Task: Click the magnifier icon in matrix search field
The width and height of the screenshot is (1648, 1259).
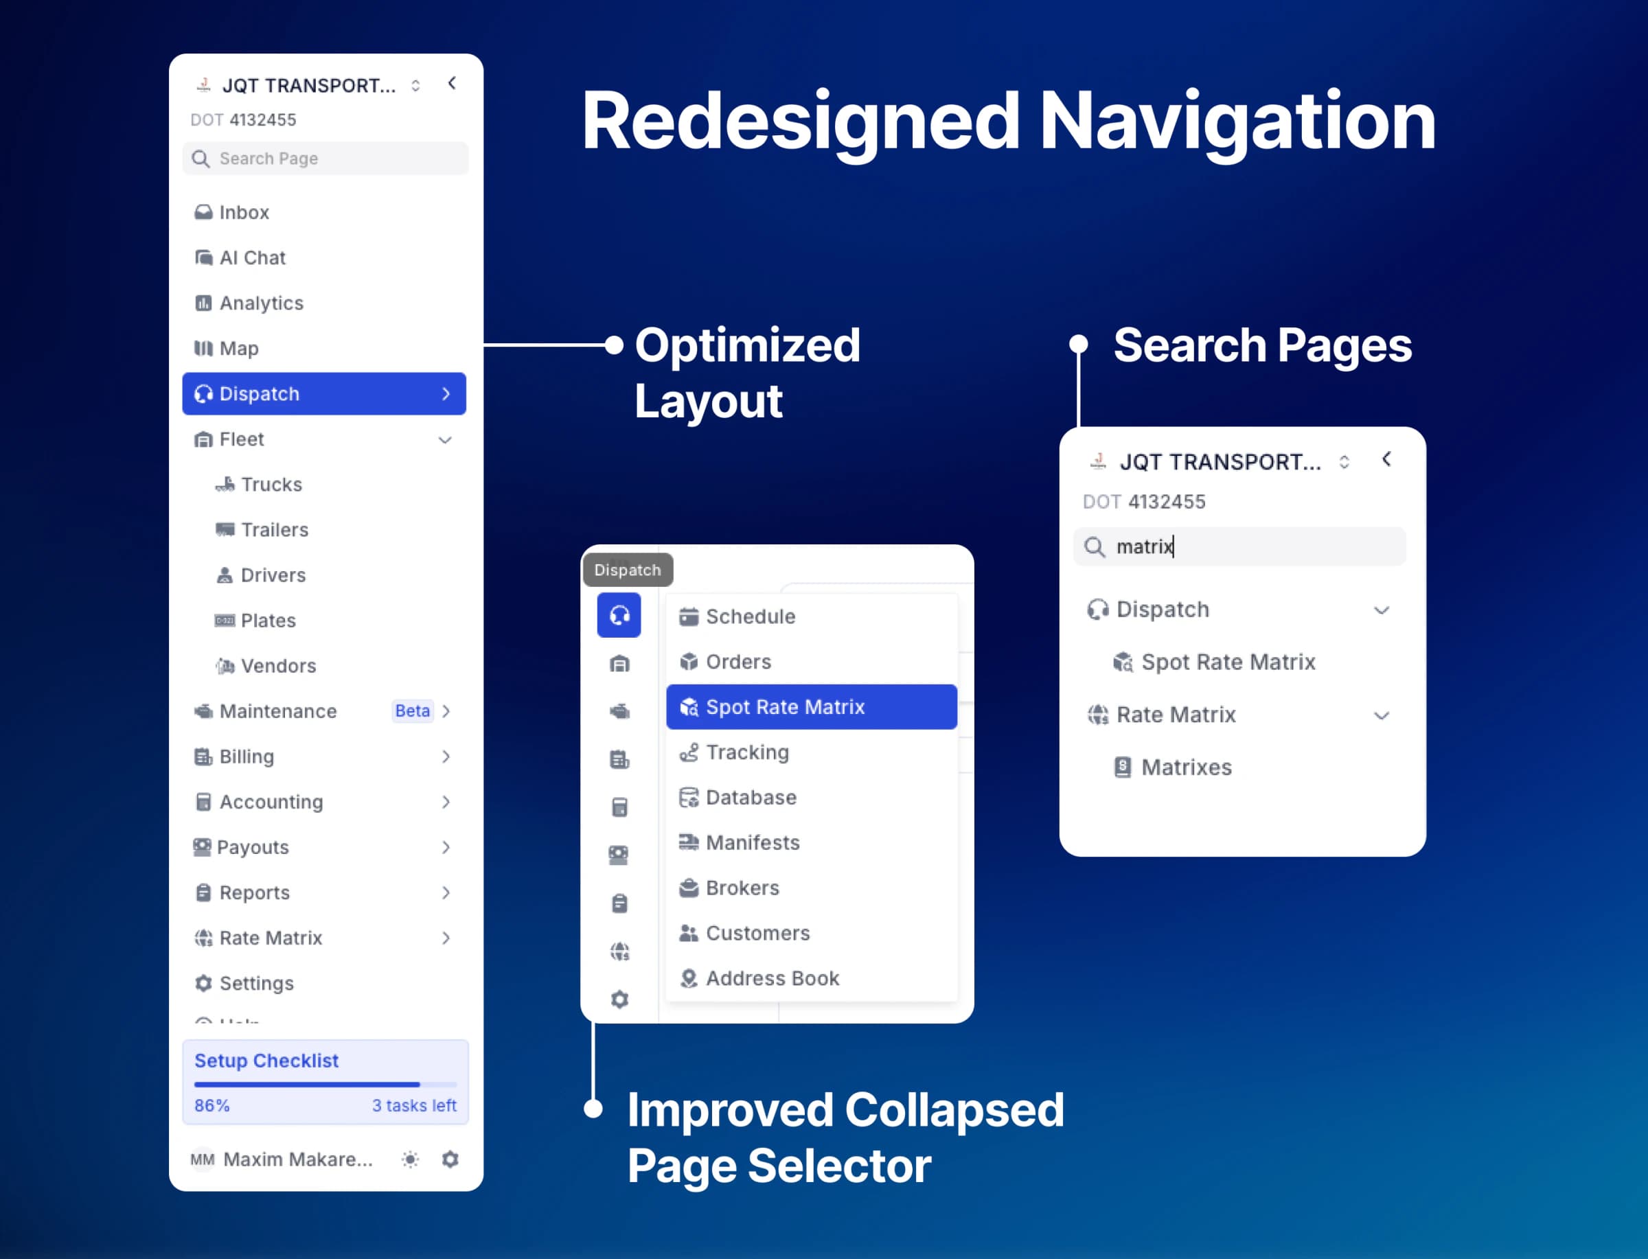Action: [1094, 547]
